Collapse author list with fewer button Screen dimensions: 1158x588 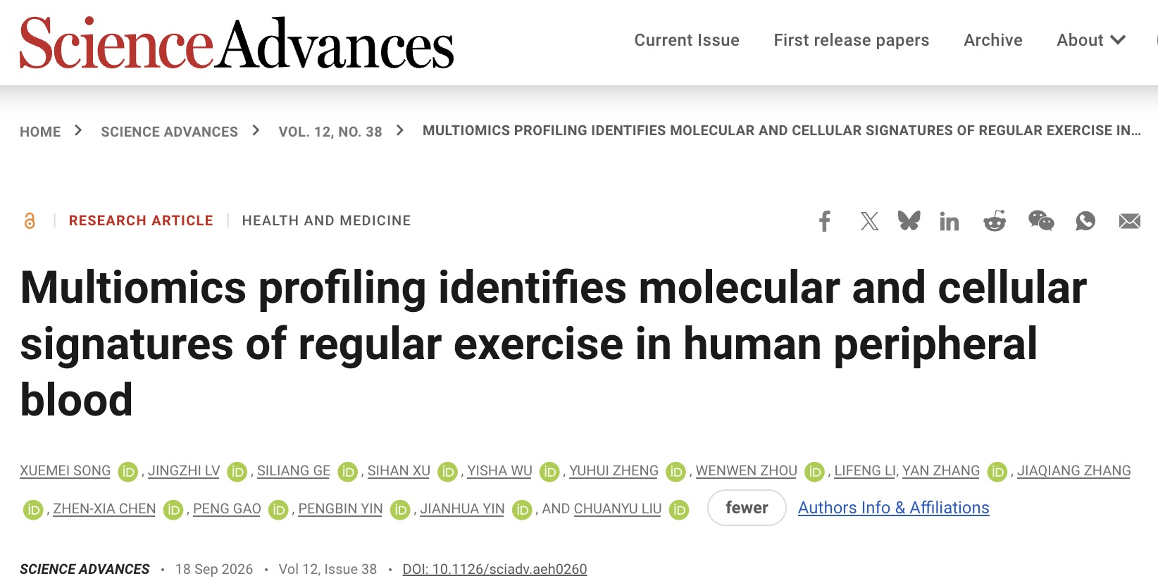pos(747,508)
